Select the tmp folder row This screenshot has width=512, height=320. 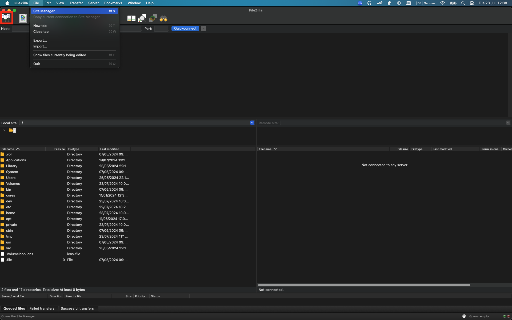pos(128,236)
